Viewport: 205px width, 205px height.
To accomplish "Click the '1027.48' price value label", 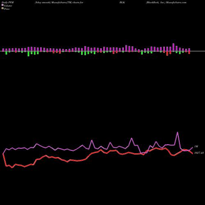I will point(199,153).
